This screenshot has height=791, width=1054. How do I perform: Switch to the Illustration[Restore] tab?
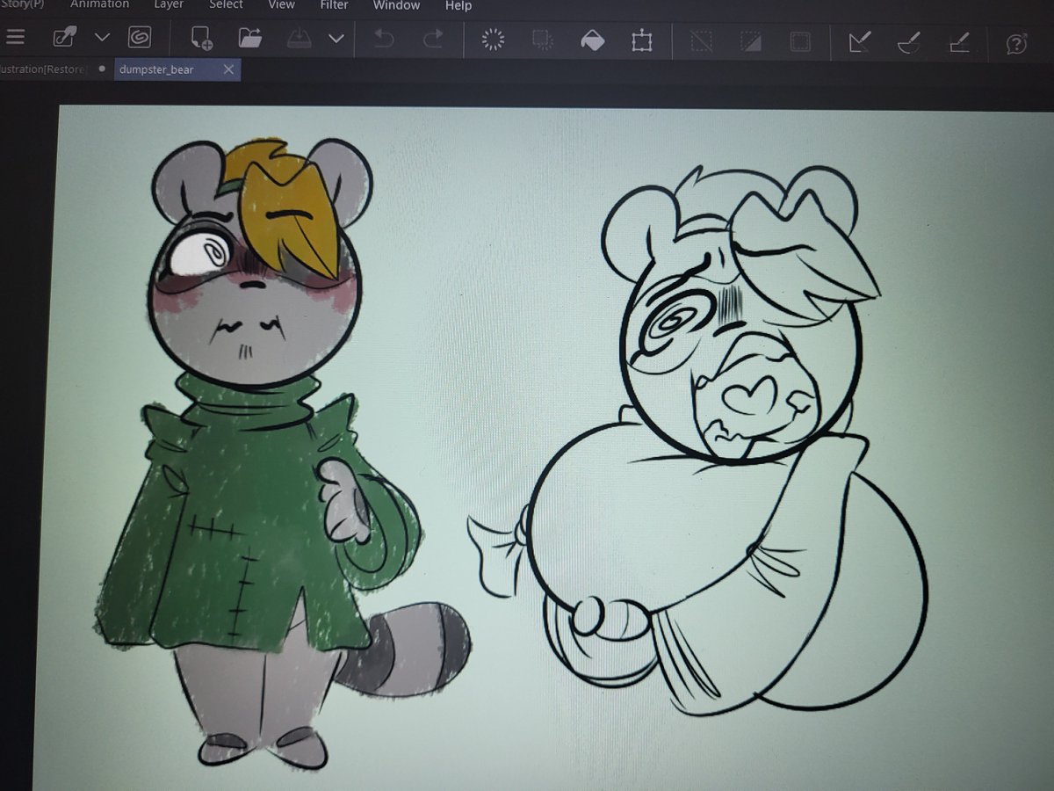44,69
